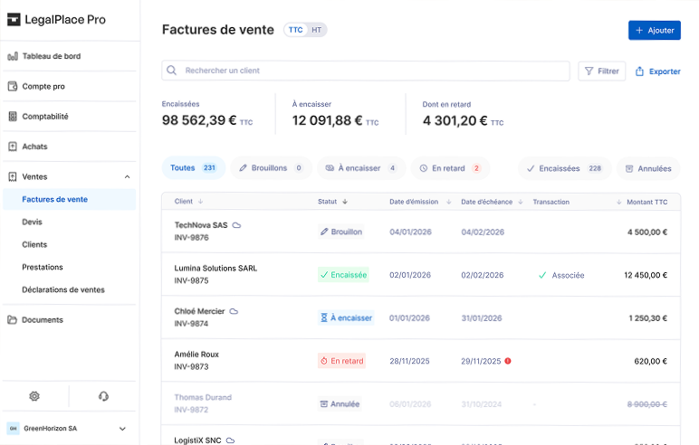Image resolution: width=699 pixels, height=445 pixels.
Task: Click the Compte pro wallet icon
Action: [x=13, y=87]
